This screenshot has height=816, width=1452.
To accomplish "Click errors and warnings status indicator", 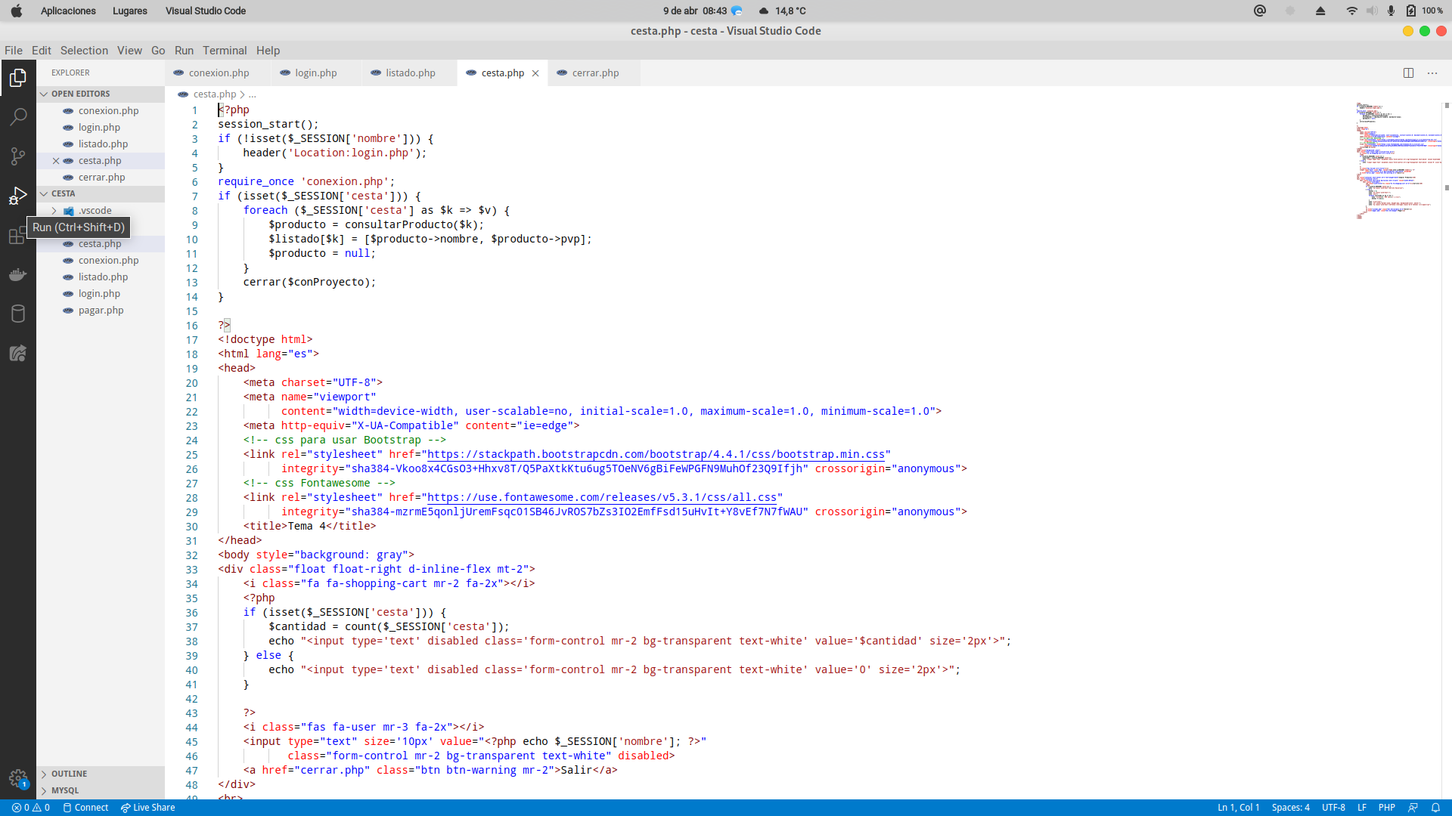I will click(31, 808).
